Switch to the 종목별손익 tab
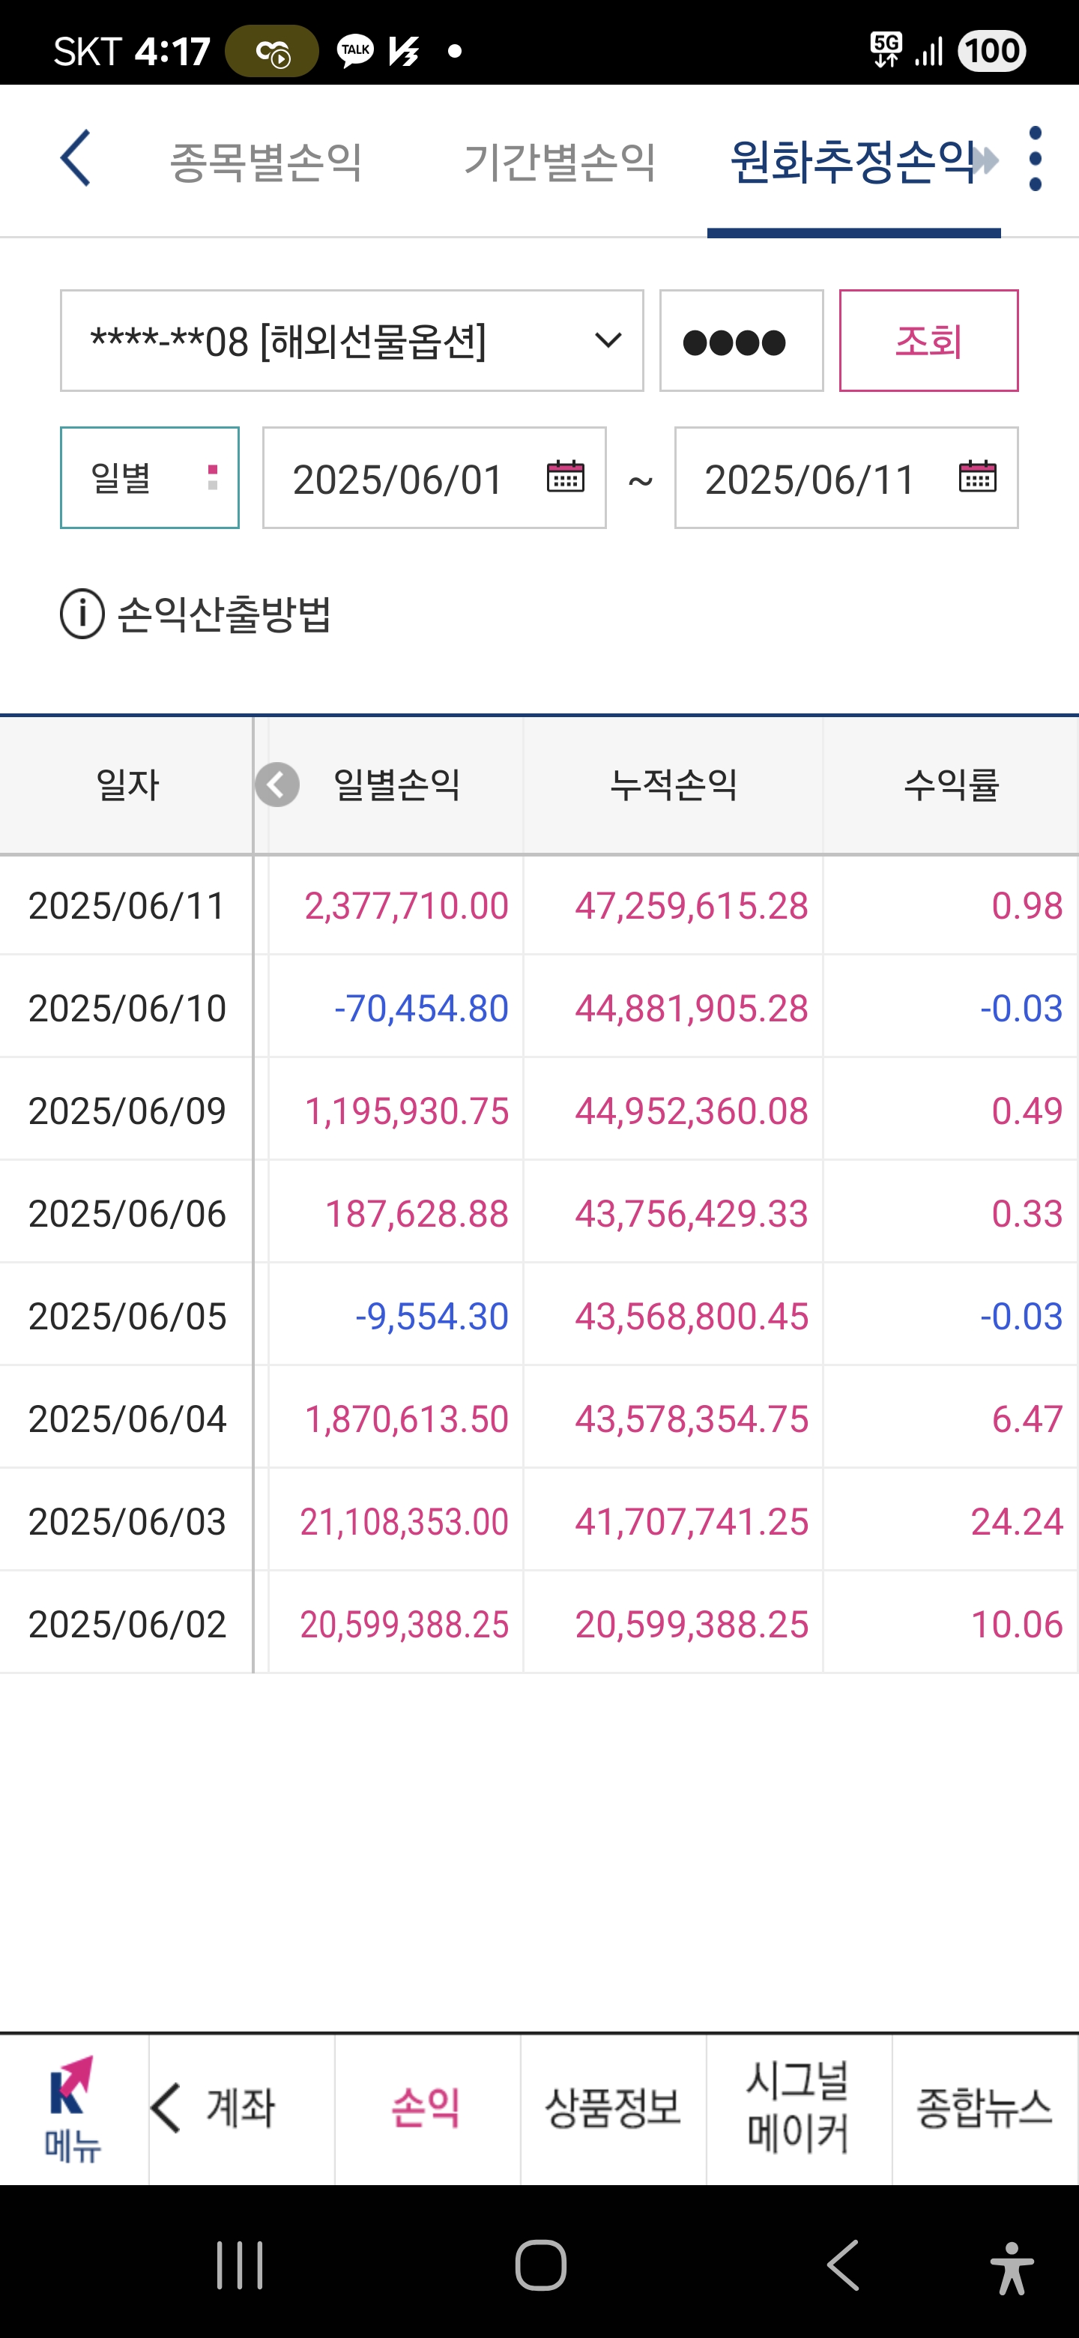 click(266, 162)
